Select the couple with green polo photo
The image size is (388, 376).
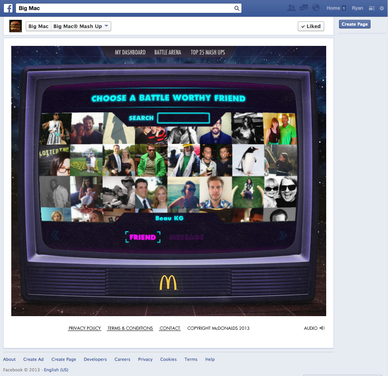click(x=280, y=128)
